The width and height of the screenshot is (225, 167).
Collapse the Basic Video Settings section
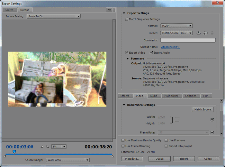tap(124, 105)
